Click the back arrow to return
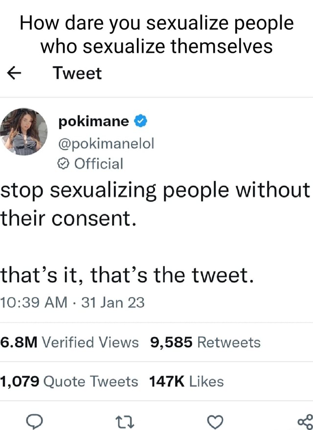 (14, 73)
